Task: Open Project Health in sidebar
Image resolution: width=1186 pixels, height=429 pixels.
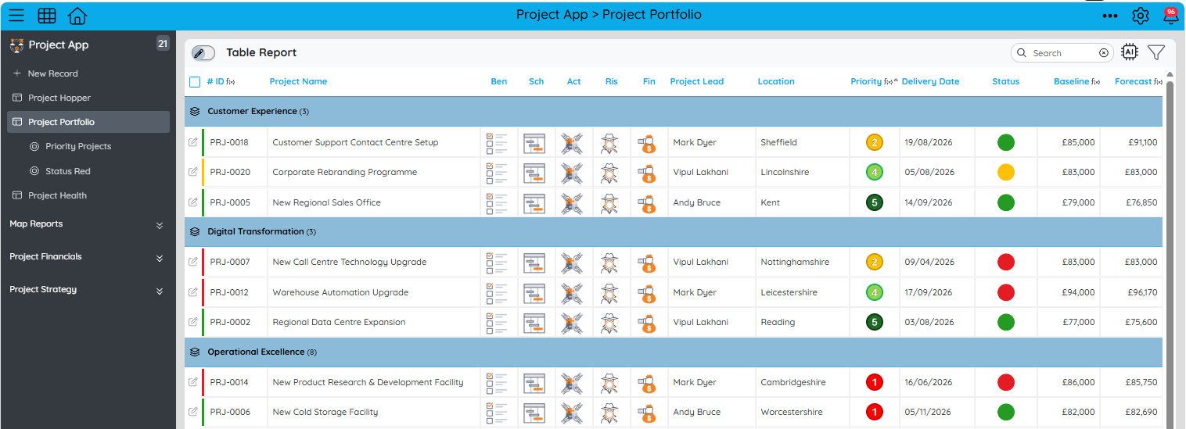Action: coord(57,195)
